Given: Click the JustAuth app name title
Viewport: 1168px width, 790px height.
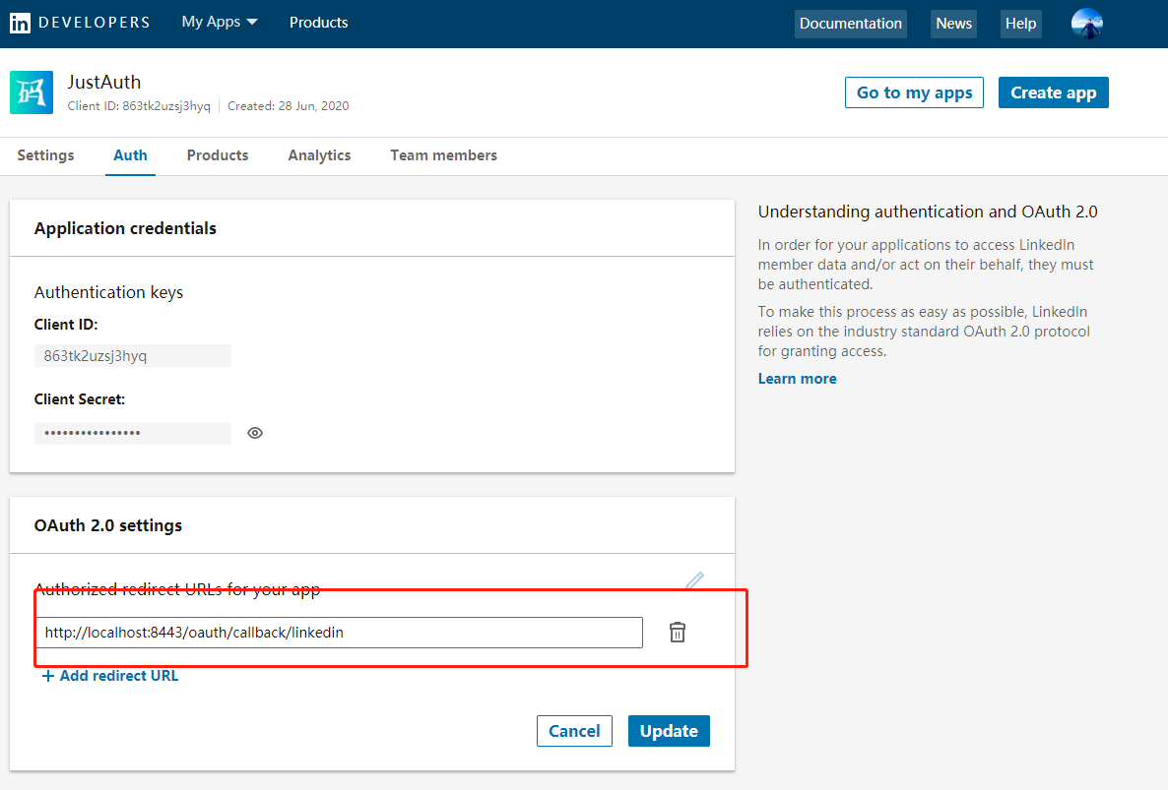Looking at the screenshot, I should (x=104, y=82).
